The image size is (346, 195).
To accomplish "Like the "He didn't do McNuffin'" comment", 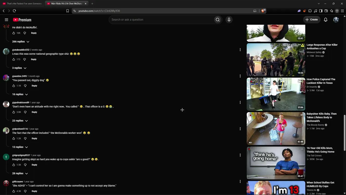I will pyautogui.click(x=14, y=33).
